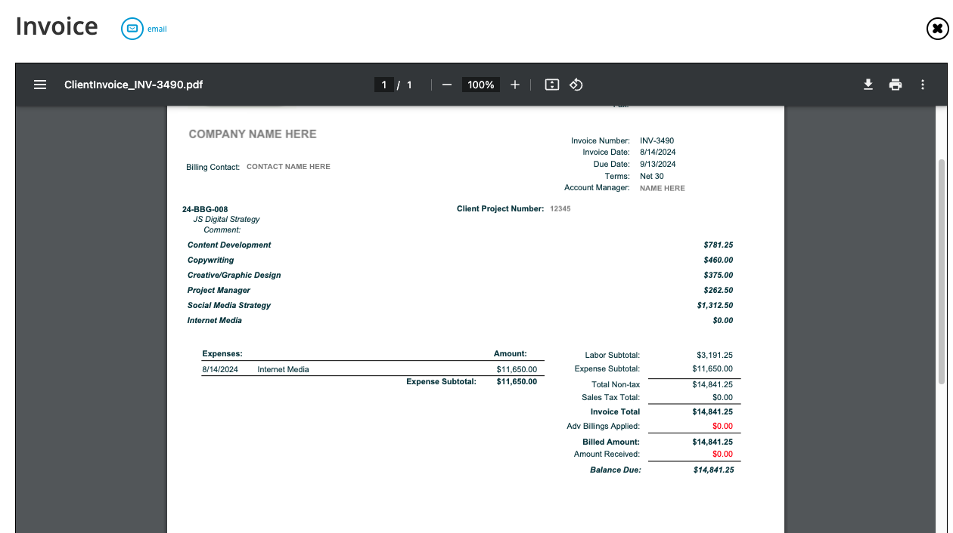Image resolution: width=953 pixels, height=533 pixels.
Task: Zoom out of the PDF
Action: point(446,85)
